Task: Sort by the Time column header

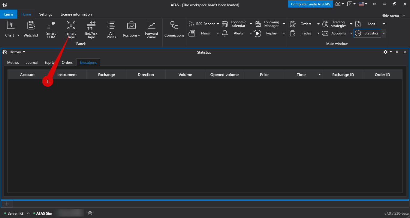Action: 303,75
